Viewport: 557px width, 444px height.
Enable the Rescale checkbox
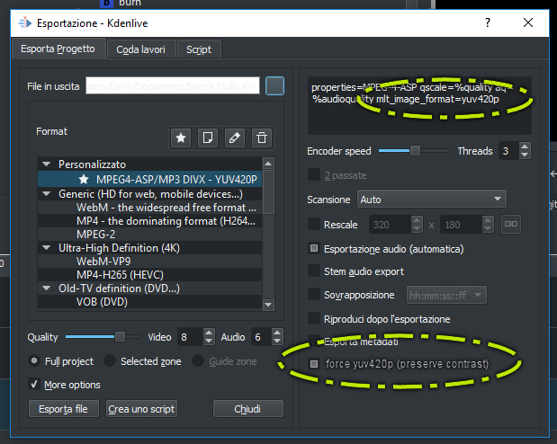pos(314,225)
